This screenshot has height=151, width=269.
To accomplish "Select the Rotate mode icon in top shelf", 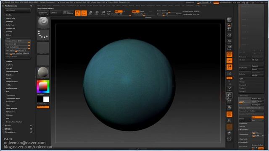I will [103, 13].
